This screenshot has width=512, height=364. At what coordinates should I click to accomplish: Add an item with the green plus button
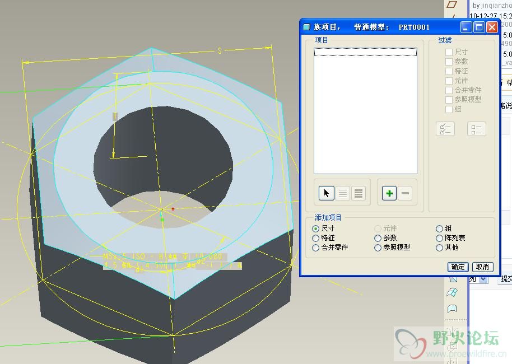pyautogui.click(x=389, y=193)
